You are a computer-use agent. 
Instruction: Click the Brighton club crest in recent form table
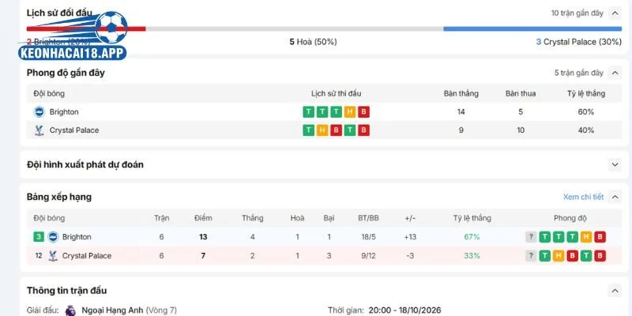coord(39,112)
